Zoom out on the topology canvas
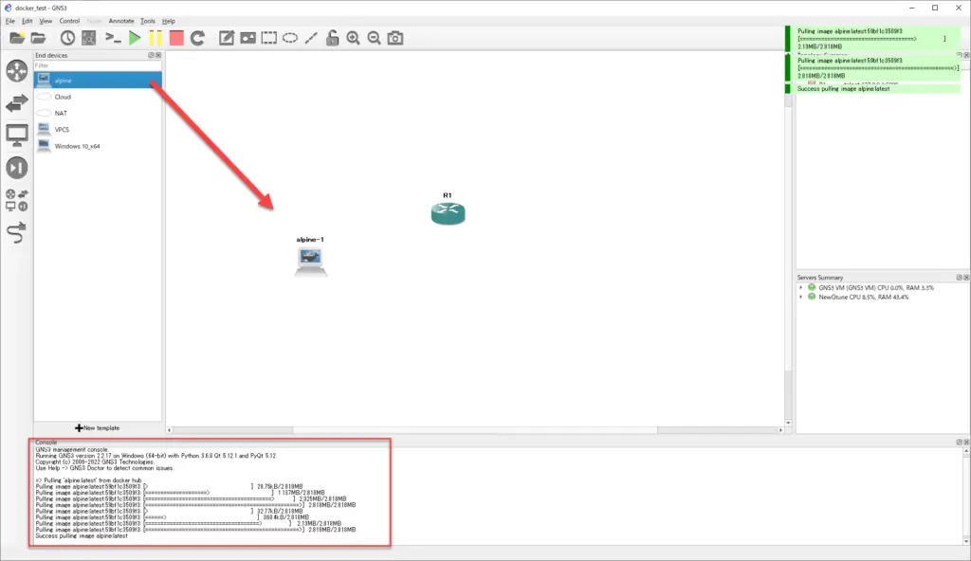 (374, 39)
